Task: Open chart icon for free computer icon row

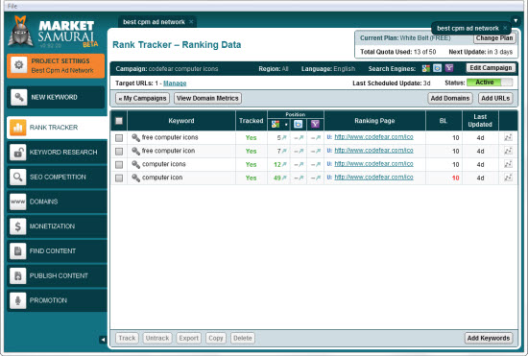Action: [x=508, y=151]
